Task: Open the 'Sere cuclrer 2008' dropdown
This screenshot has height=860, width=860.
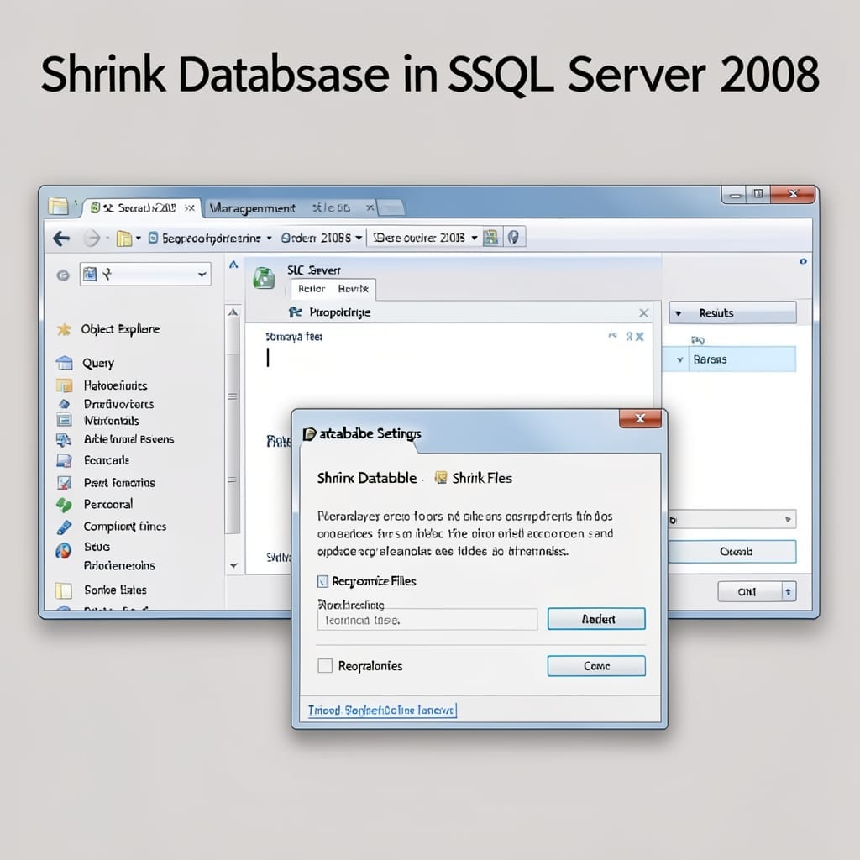Action: click(x=475, y=238)
